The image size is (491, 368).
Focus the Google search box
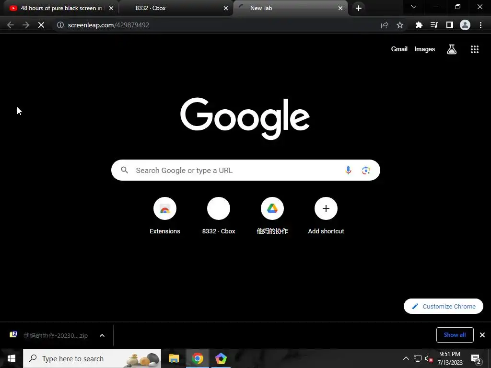(x=245, y=170)
